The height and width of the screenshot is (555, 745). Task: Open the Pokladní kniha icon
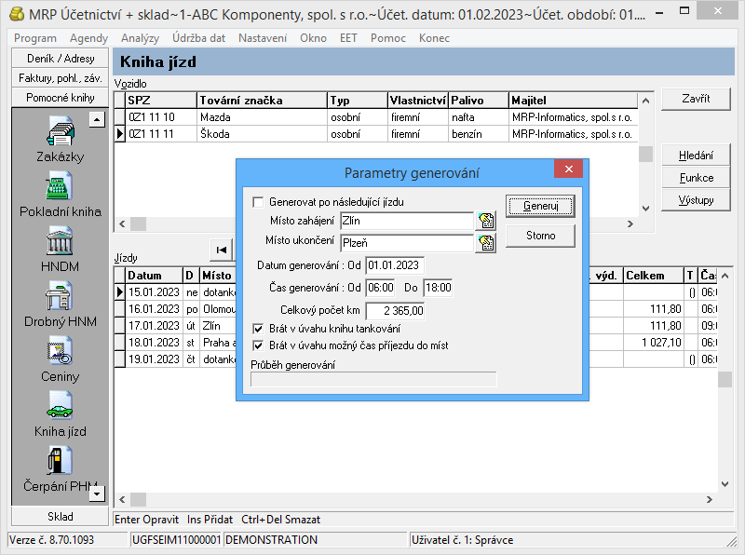coord(60,187)
